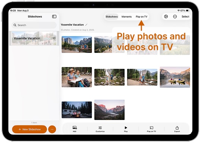The height and width of the screenshot is (143, 201).
Task: Click the Slideshows sidebar heading
Action: [x=35, y=16]
